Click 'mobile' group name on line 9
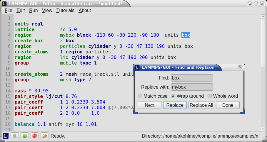The image size is (267, 142). click(69, 63)
